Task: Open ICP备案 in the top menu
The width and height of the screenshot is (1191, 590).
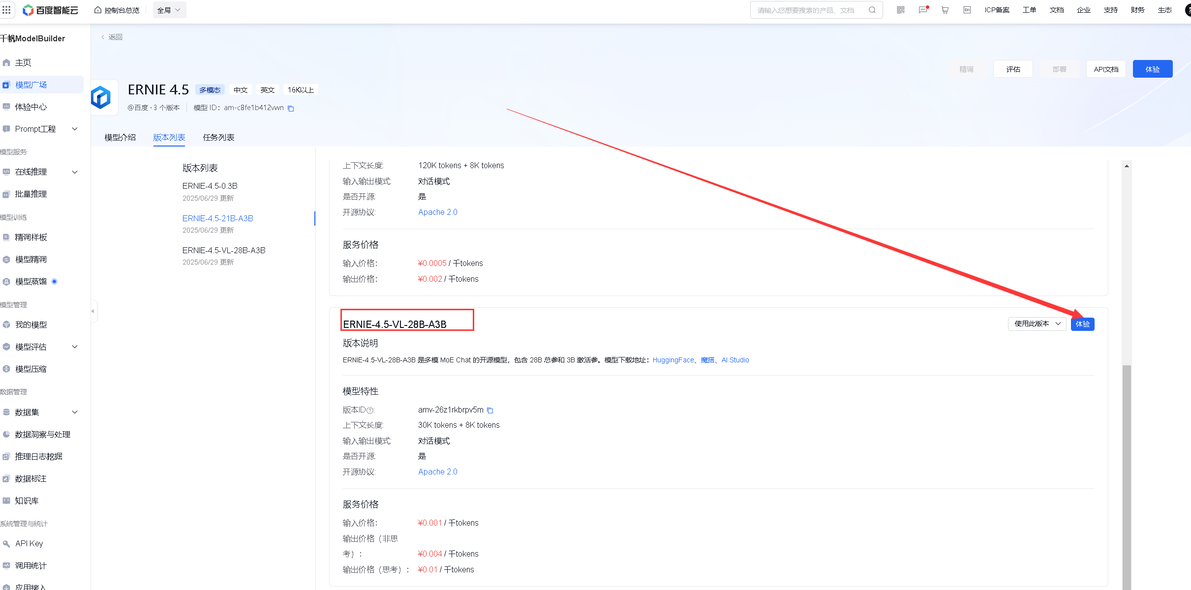Action: [x=997, y=10]
